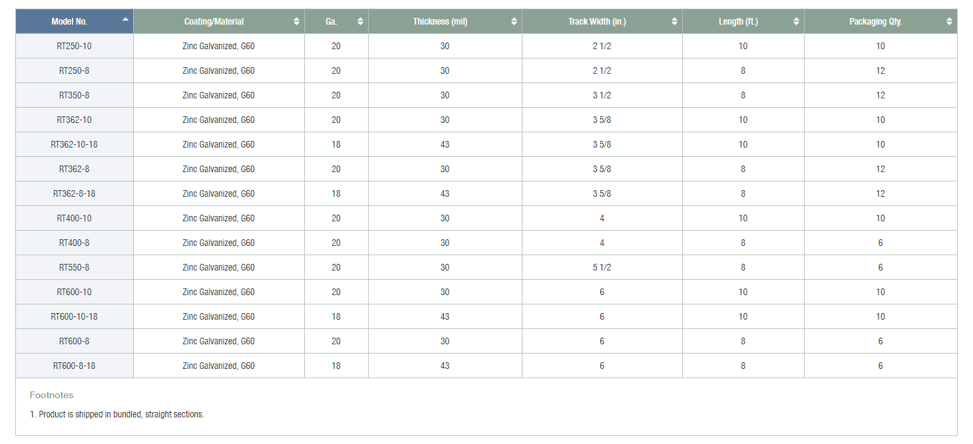This screenshot has height=444, width=973.
Task: Click RT550-8 model number cell
Action: point(74,267)
